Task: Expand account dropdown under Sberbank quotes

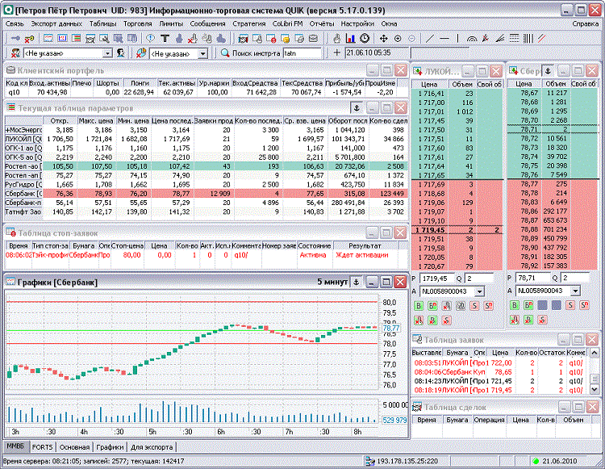Action: point(575,291)
